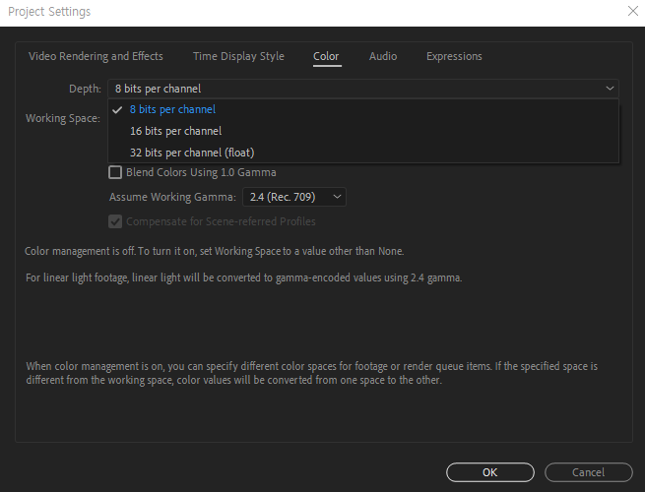The image size is (645, 492).
Task: Click the Assume Working Gamma label
Action: point(172,198)
